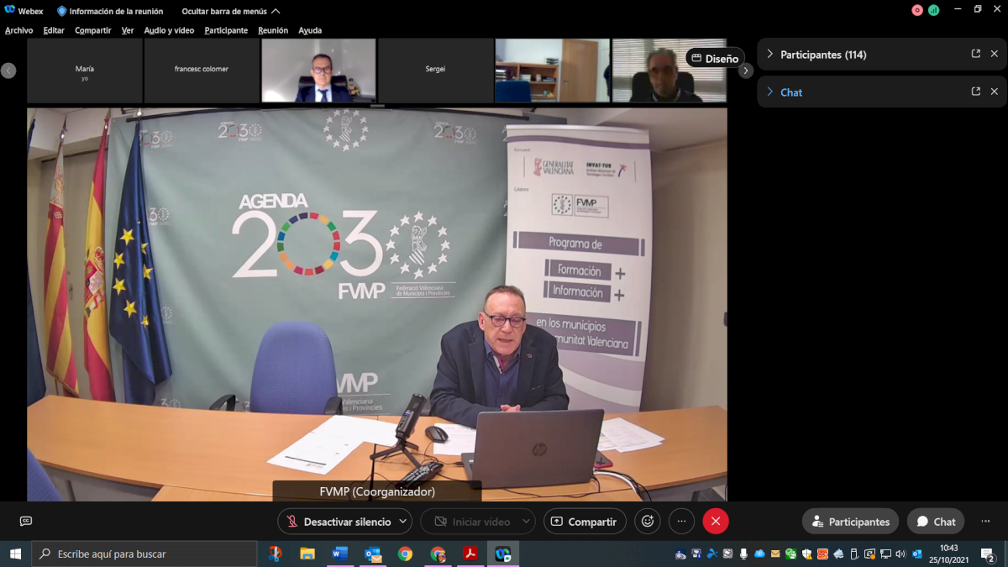Leave the meeting with the red X button
The width and height of the screenshot is (1008, 567).
click(716, 522)
